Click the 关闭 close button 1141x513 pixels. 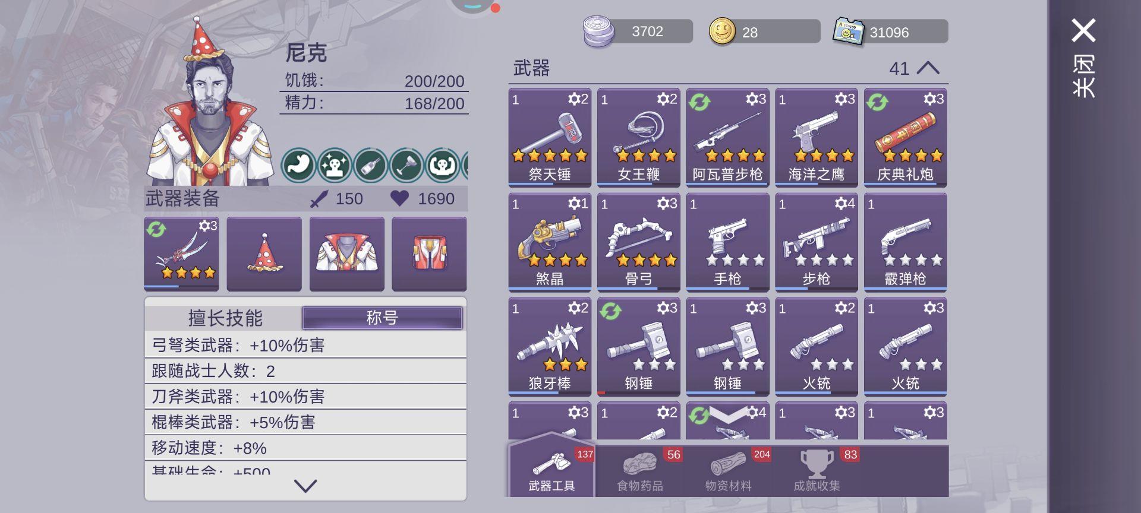1083,58
